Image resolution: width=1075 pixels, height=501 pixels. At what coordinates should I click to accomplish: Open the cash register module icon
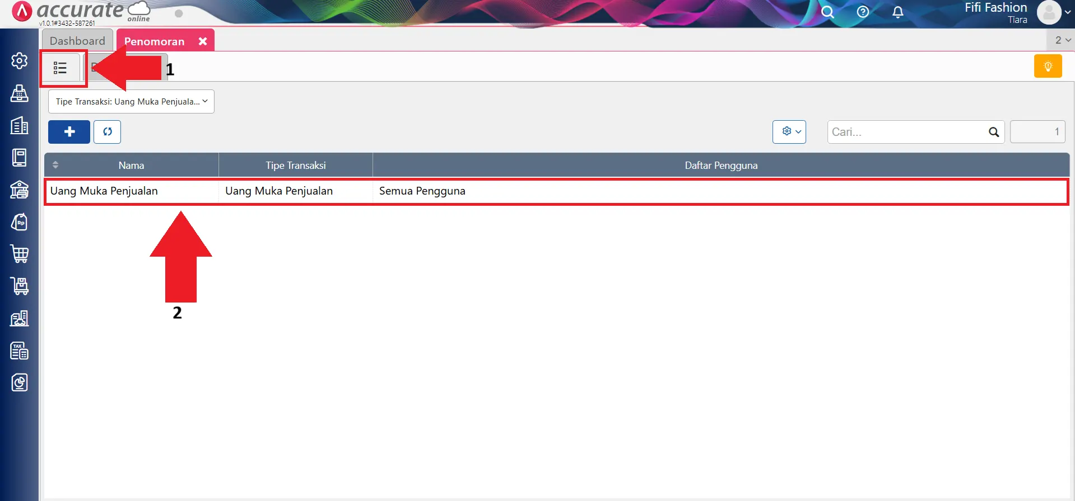click(x=20, y=93)
